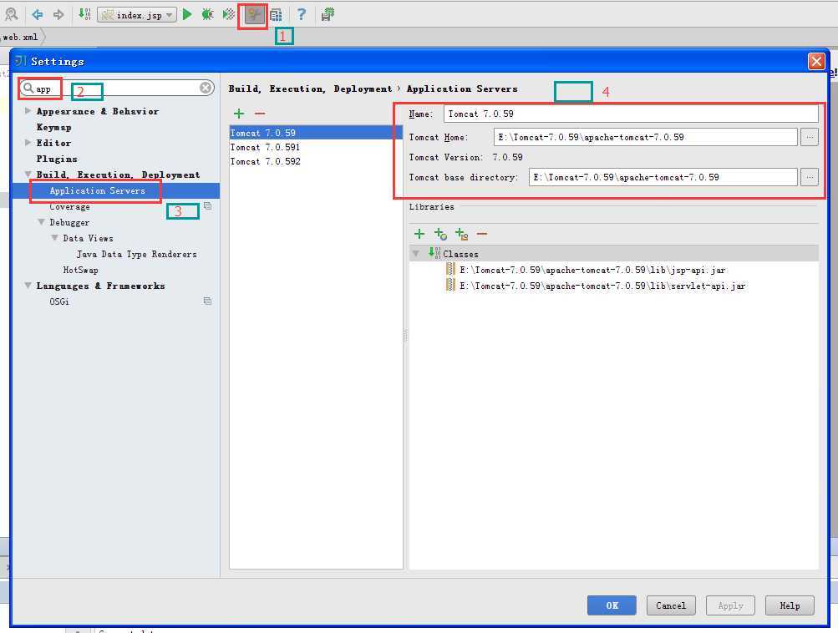The image size is (838, 633).
Task: Click the project-level icon beside OSGi
Action: 207,301
